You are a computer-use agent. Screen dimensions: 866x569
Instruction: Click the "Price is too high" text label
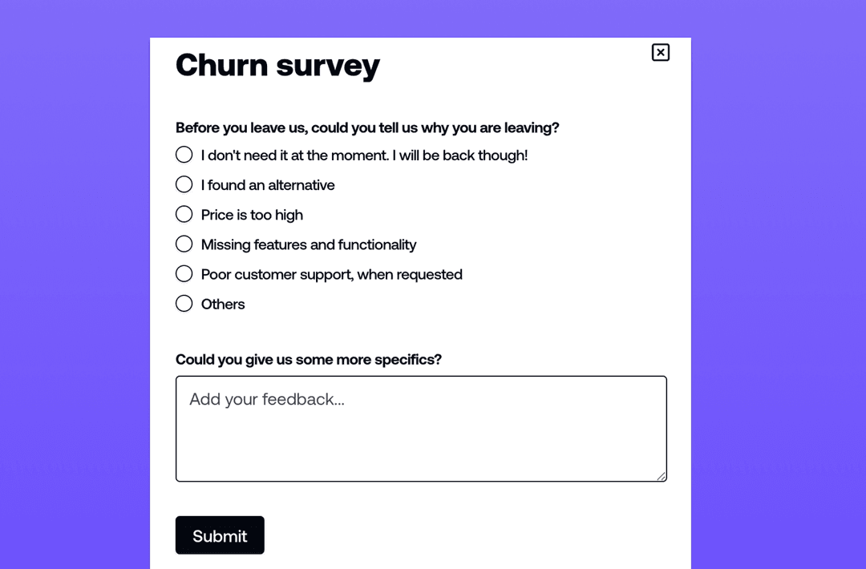point(252,215)
